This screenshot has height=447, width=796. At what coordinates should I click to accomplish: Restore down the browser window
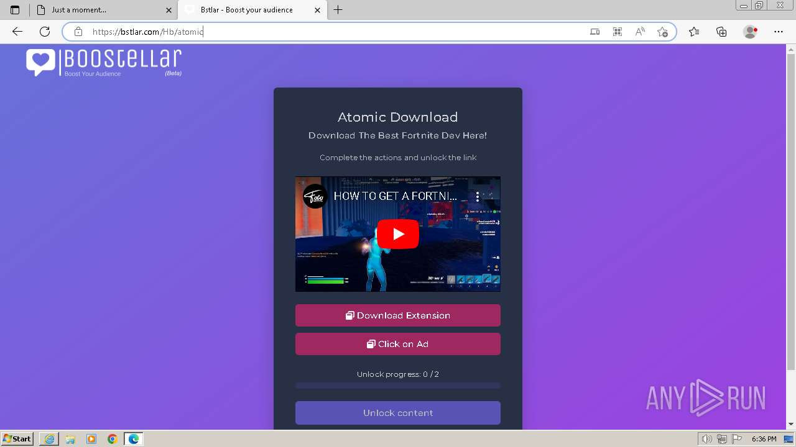[759, 5]
